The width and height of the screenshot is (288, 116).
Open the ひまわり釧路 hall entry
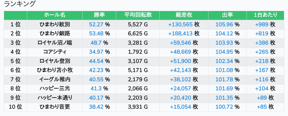pos(55,34)
